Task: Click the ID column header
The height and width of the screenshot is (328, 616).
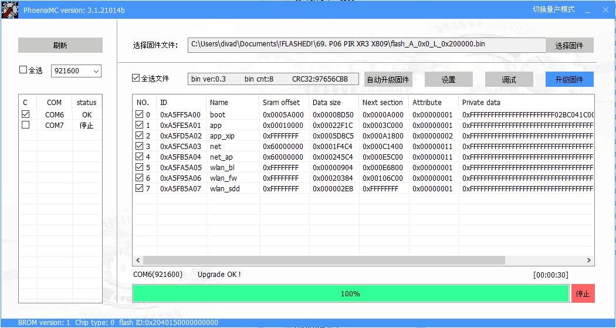Action: pyautogui.click(x=181, y=103)
